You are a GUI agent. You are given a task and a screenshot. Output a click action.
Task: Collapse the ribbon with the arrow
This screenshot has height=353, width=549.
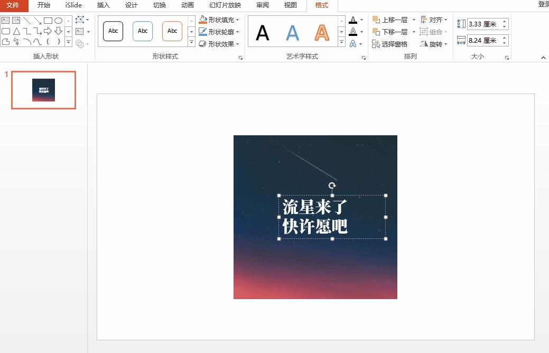click(543, 58)
